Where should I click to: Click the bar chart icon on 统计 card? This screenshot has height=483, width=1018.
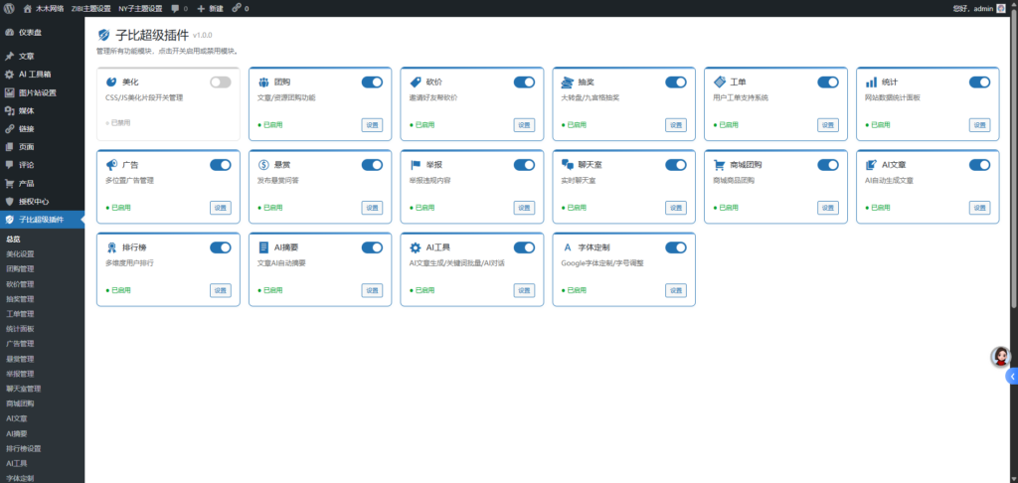click(x=871, y=82)
